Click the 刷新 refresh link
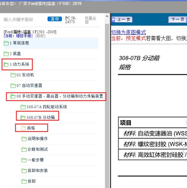 pyautogui.click(x=40, y=36)
